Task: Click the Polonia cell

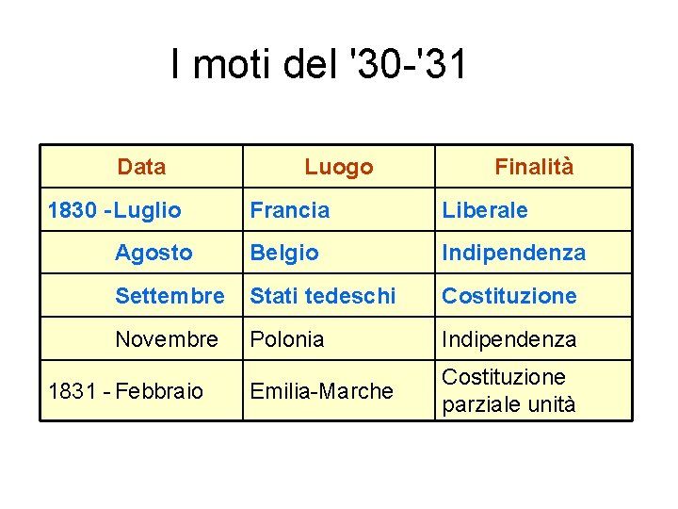Action: point(287,338)
